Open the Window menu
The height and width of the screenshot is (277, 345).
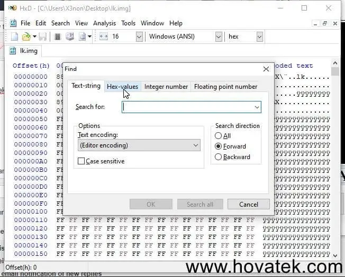tap(152, 23)
